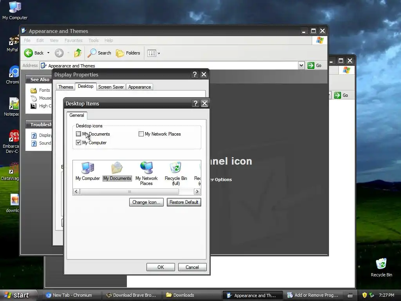Select the Embarcadero Dev-C++ desktop icon
The height and width of the screenshot is (301, 401).
coord(11,141)
